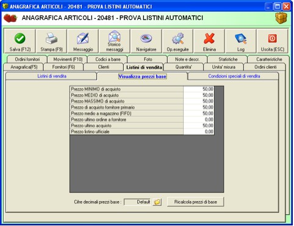This screenshot has width=294, height=226.
Task: Click the Salva (F12) green checkmark button
Action: pyautogui.click(x=20, y=41)
